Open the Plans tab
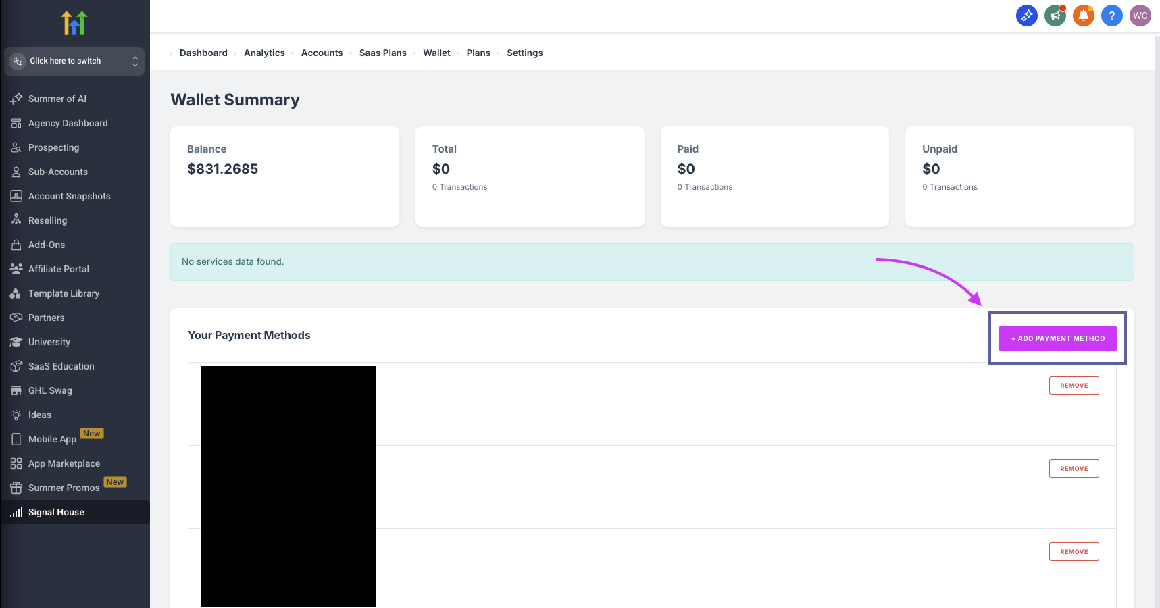This screenshot has height=608, width=1160. 478,53
